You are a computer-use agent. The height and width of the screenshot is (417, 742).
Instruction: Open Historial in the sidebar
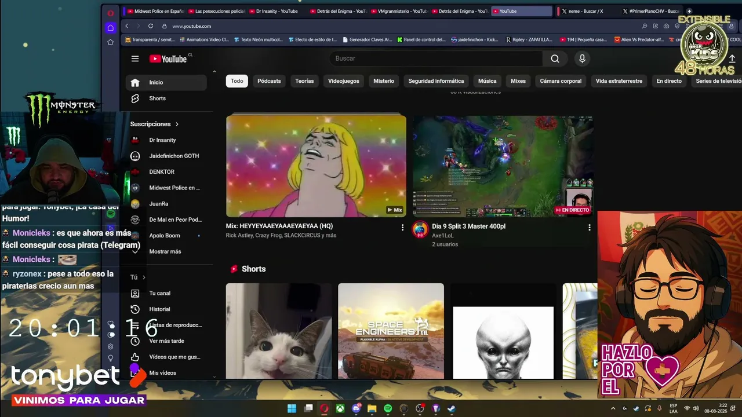(x=166, y=309)
